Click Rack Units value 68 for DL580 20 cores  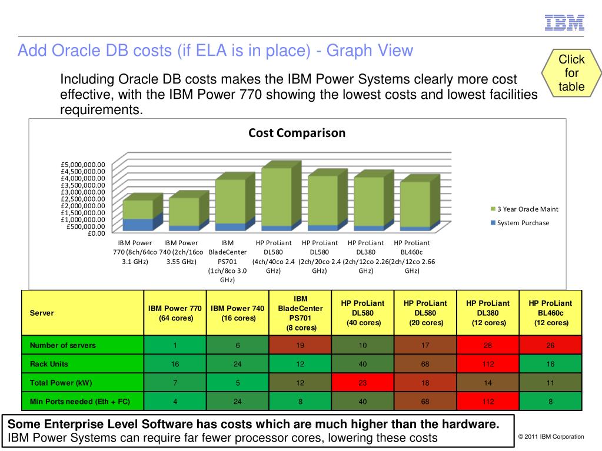425,364
